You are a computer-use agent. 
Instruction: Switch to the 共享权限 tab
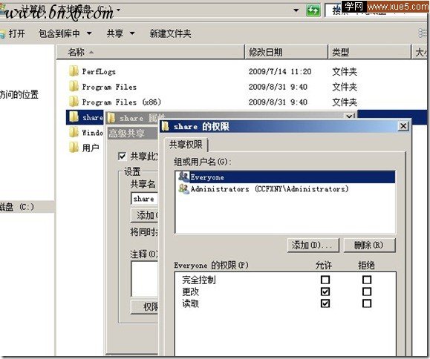(186, 145)
